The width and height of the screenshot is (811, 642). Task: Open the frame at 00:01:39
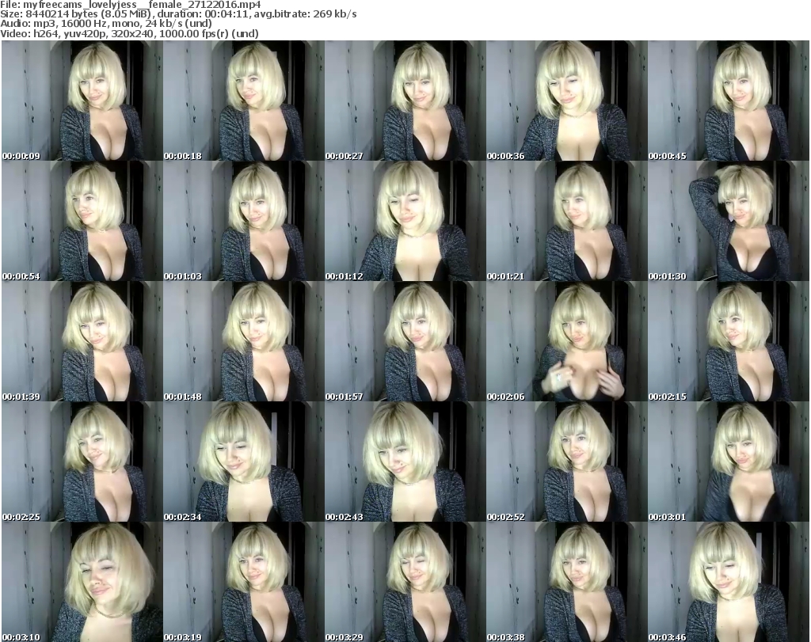coord(82,341)
